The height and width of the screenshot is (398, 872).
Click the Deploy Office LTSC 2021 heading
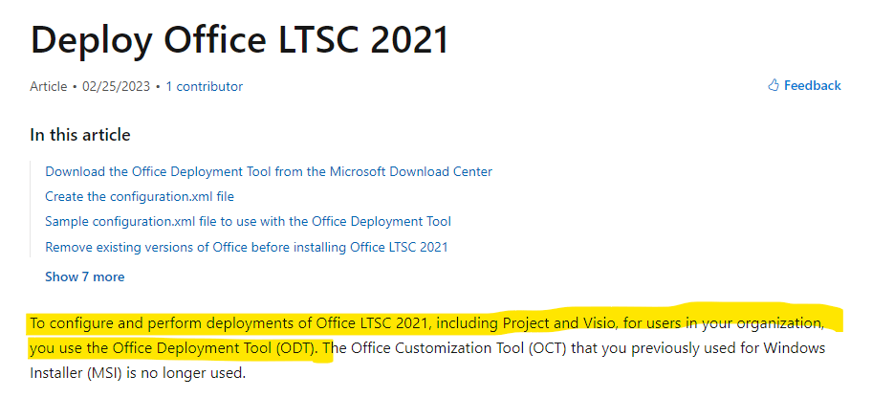(240, 40)
